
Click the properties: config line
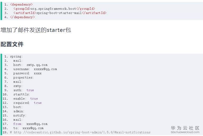click(x=23, y=77)
